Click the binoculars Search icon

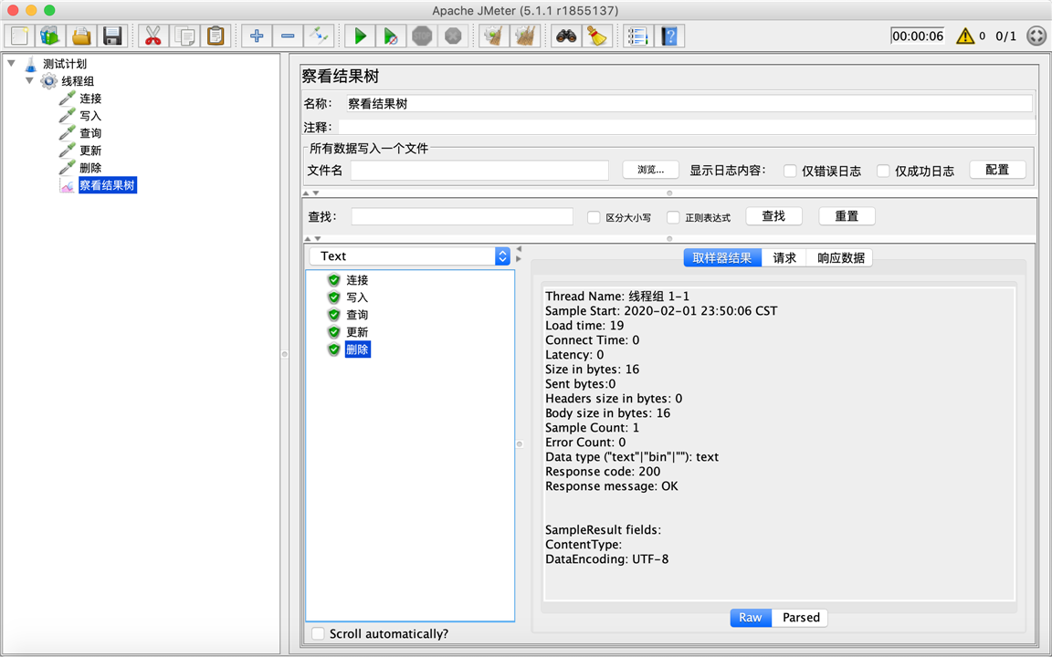pos(565,36)
